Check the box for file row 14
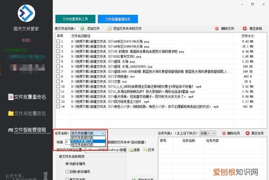The width and height of the screenshot is (269, 180). coord(58,106)
